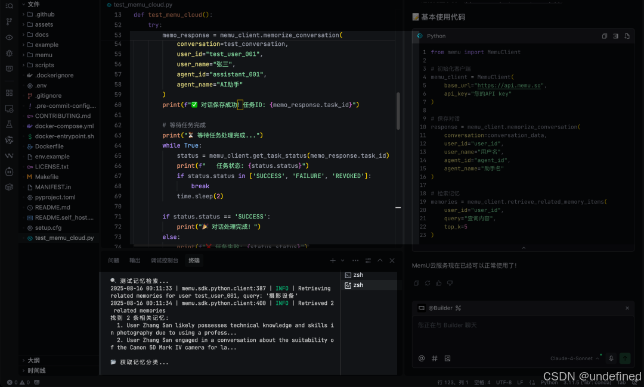This screenshot has height=387, width=644.
Task: Open the package cube icon in activity bar
Action: pyautogui.click(x=9, y=187)
